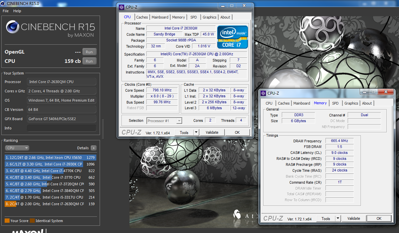Click the orange Your Score legend swatch

(7, 221)
